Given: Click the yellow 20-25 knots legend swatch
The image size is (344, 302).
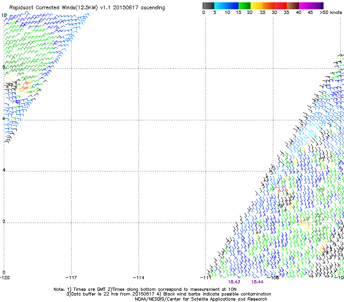Looking at the screenshot, I should click(x=257, y=6).
